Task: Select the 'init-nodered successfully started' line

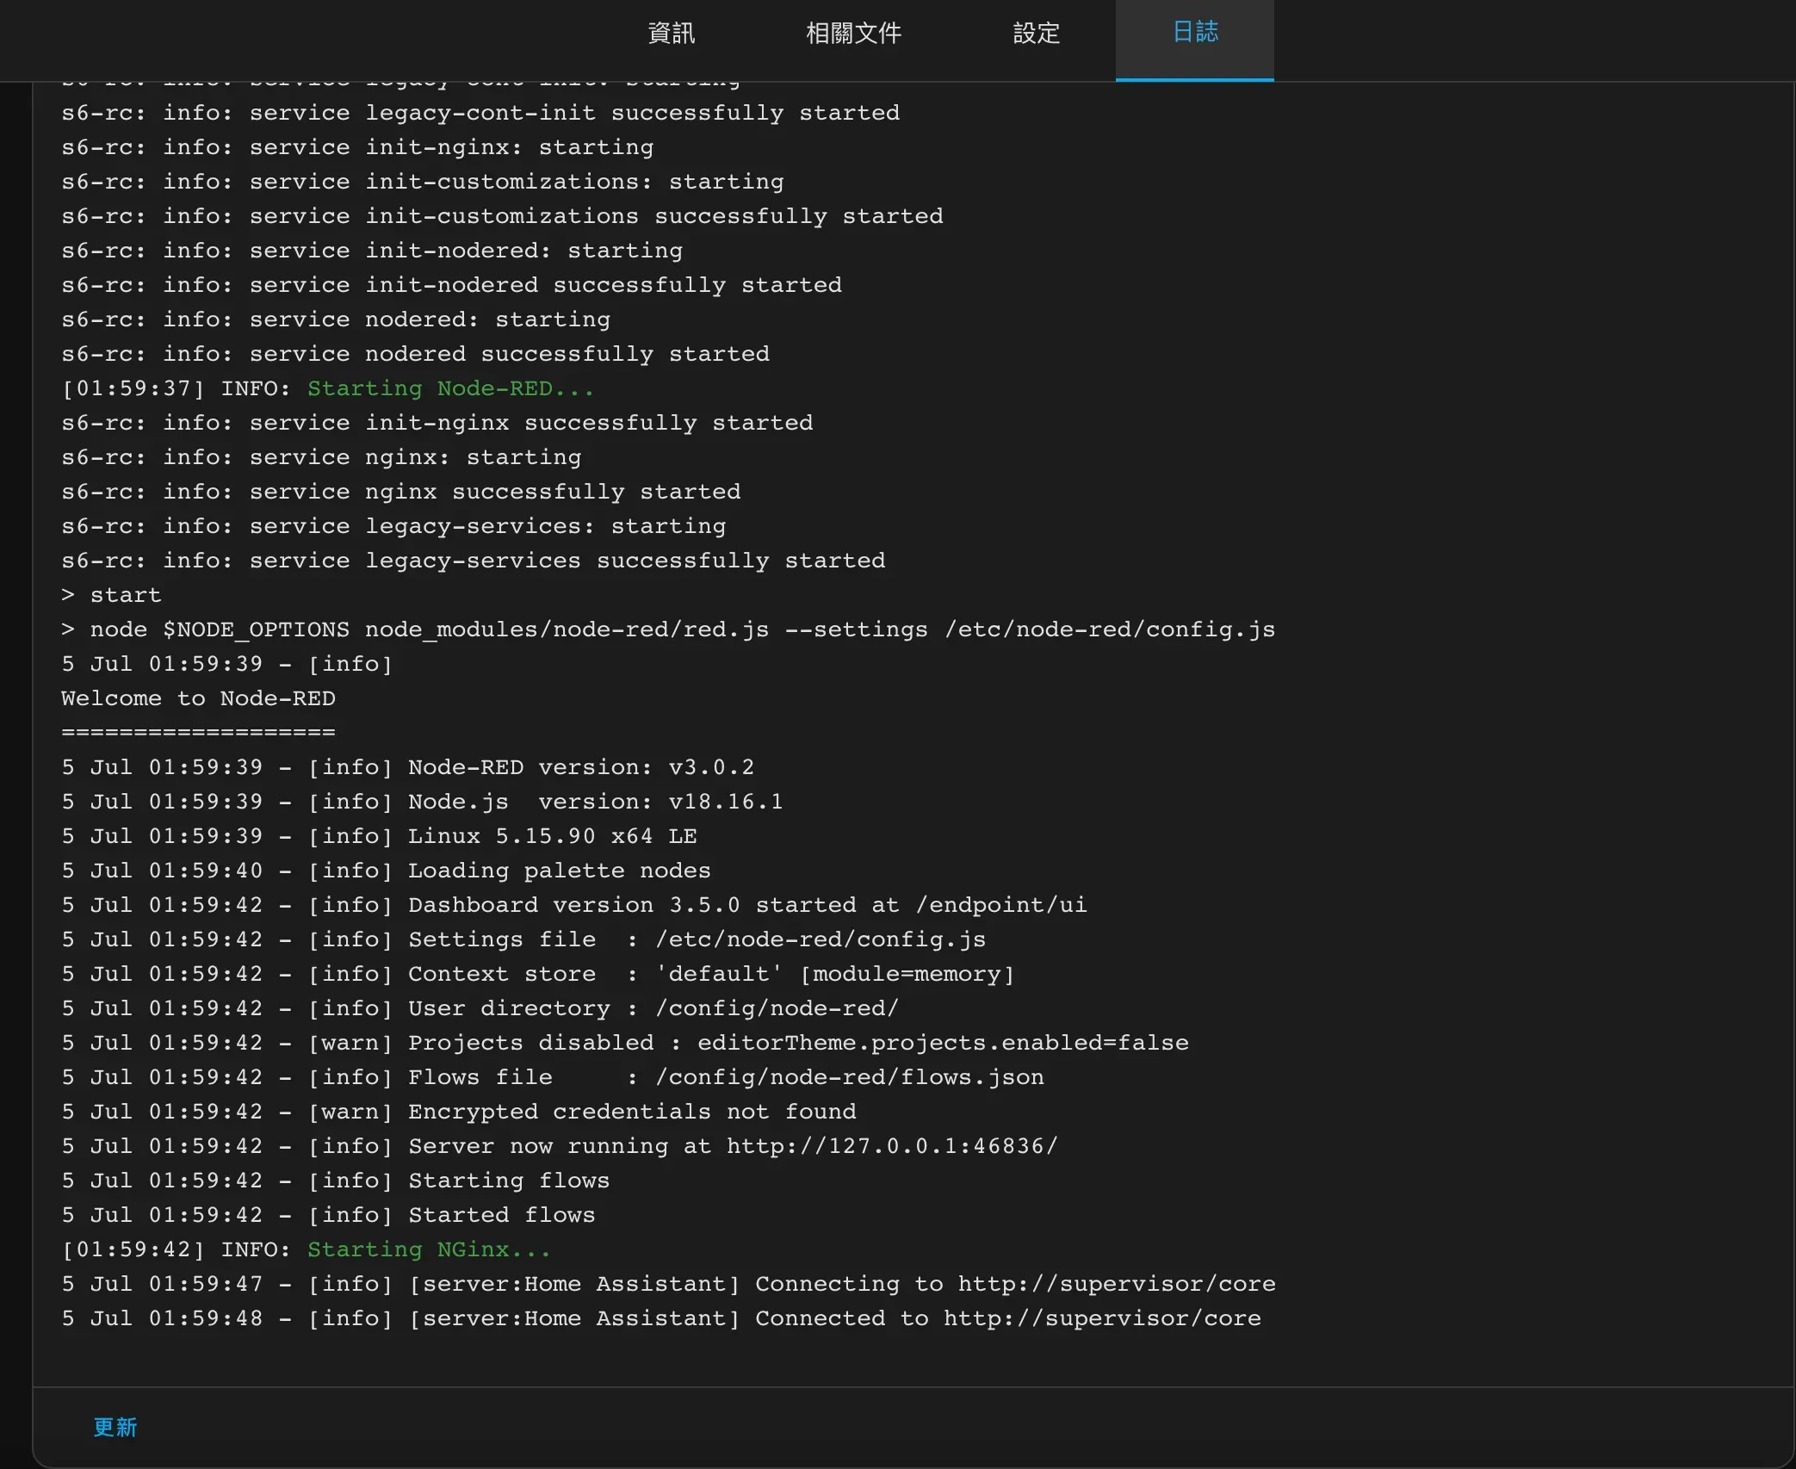Action: point(451,285)
